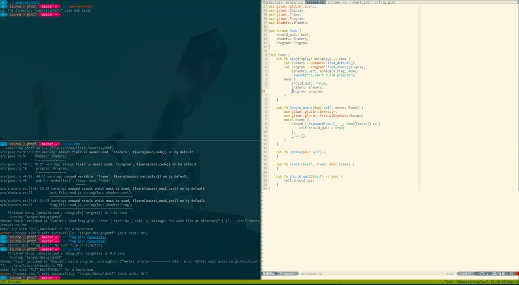Click src/game.rs filename in vim statusline

click(311, 273)
